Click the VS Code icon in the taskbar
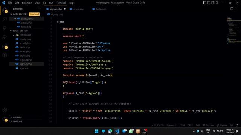This screenshot has height=135, width=241. (x=117, y=131)
